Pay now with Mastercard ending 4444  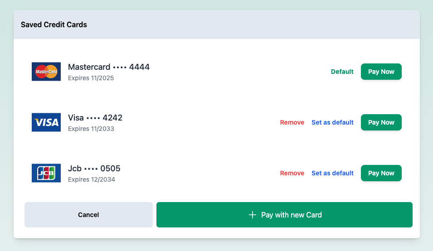pyautogui.click(x=381, y=72)
